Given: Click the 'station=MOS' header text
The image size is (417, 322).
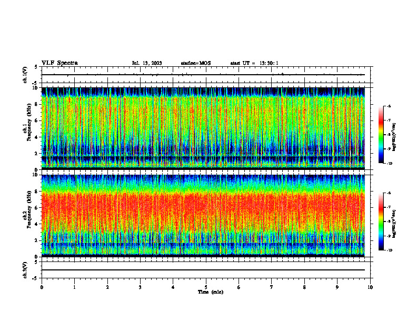Looking at the screenshot, I should [x=196, y=63].
